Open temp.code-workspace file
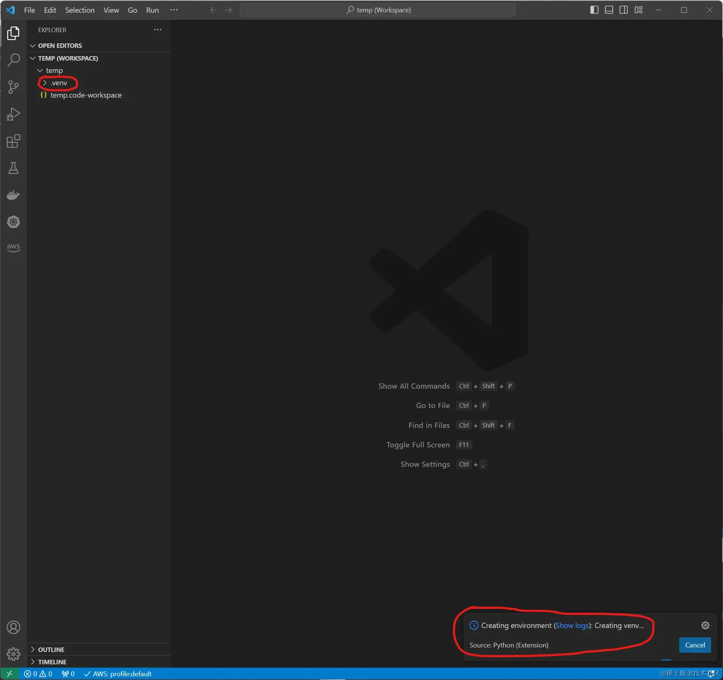723x680 pixels. click(x=86, y=95)
